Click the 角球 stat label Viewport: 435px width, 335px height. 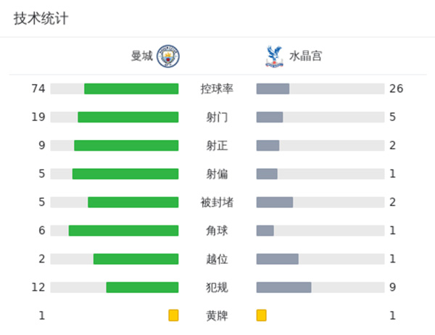(217, 231)
